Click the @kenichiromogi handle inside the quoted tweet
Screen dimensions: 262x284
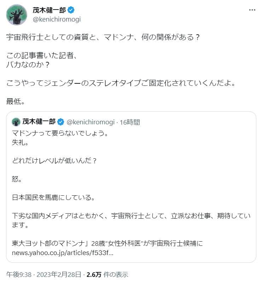coord(90,122)
